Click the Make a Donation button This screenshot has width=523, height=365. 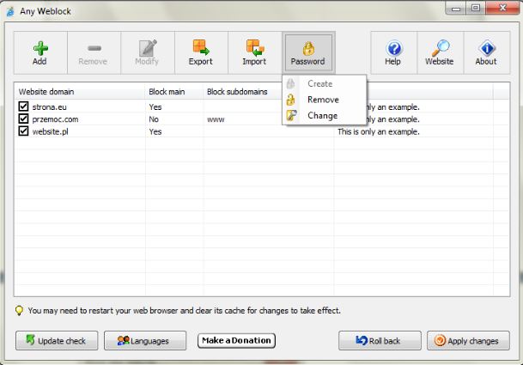(236, 341)
